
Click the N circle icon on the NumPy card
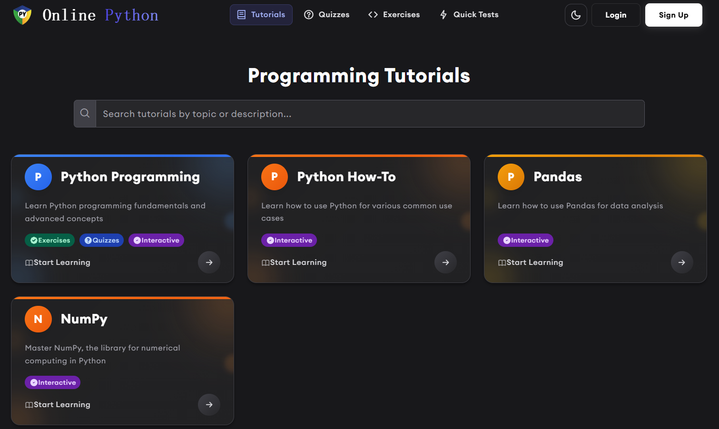point(38,319)
